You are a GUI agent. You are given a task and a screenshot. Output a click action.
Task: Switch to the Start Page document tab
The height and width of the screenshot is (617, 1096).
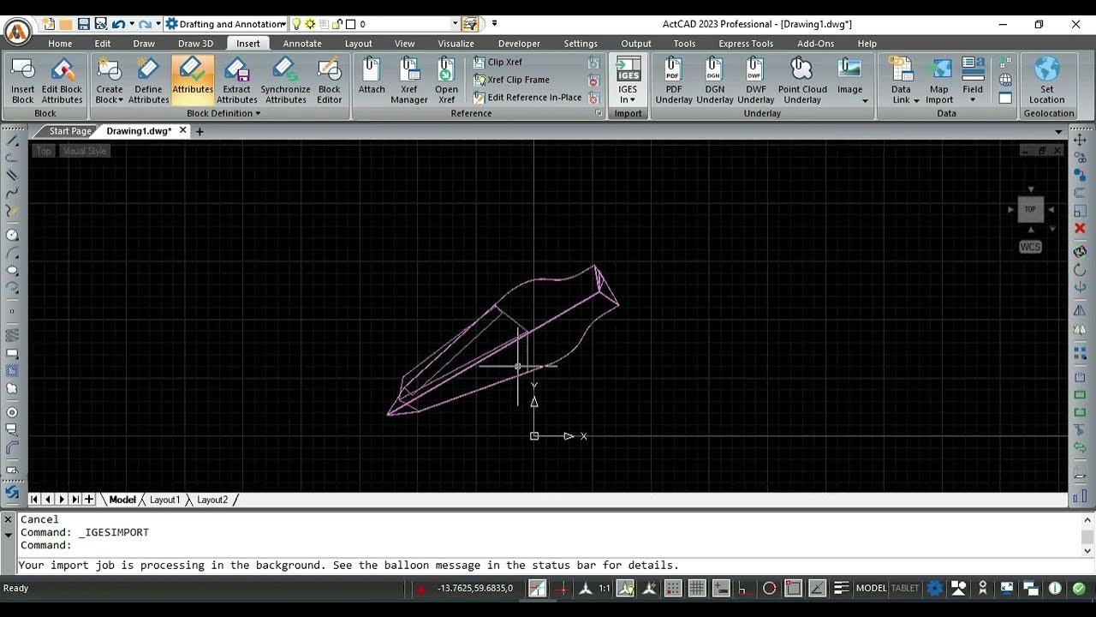pos(70,131)
